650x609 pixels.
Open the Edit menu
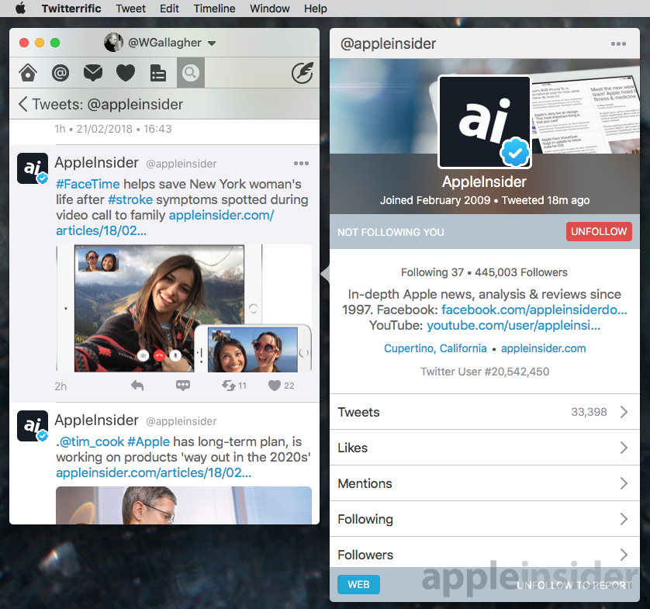(170, 9)
